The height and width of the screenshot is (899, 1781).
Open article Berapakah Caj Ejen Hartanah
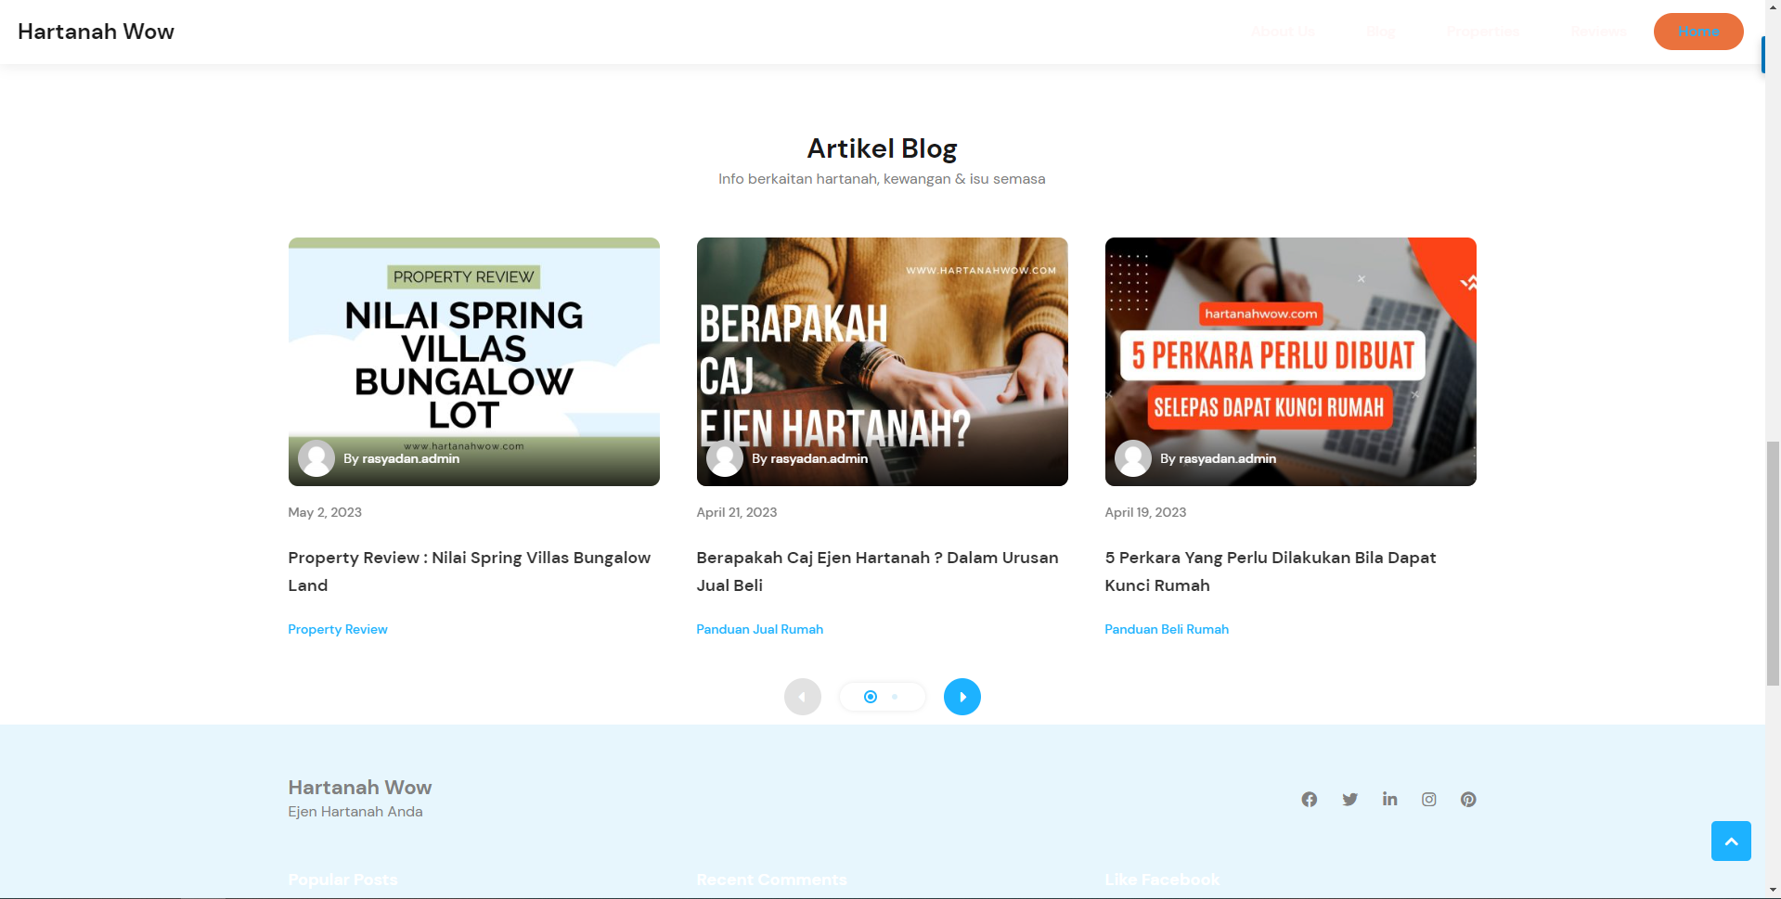pos(877,572)
